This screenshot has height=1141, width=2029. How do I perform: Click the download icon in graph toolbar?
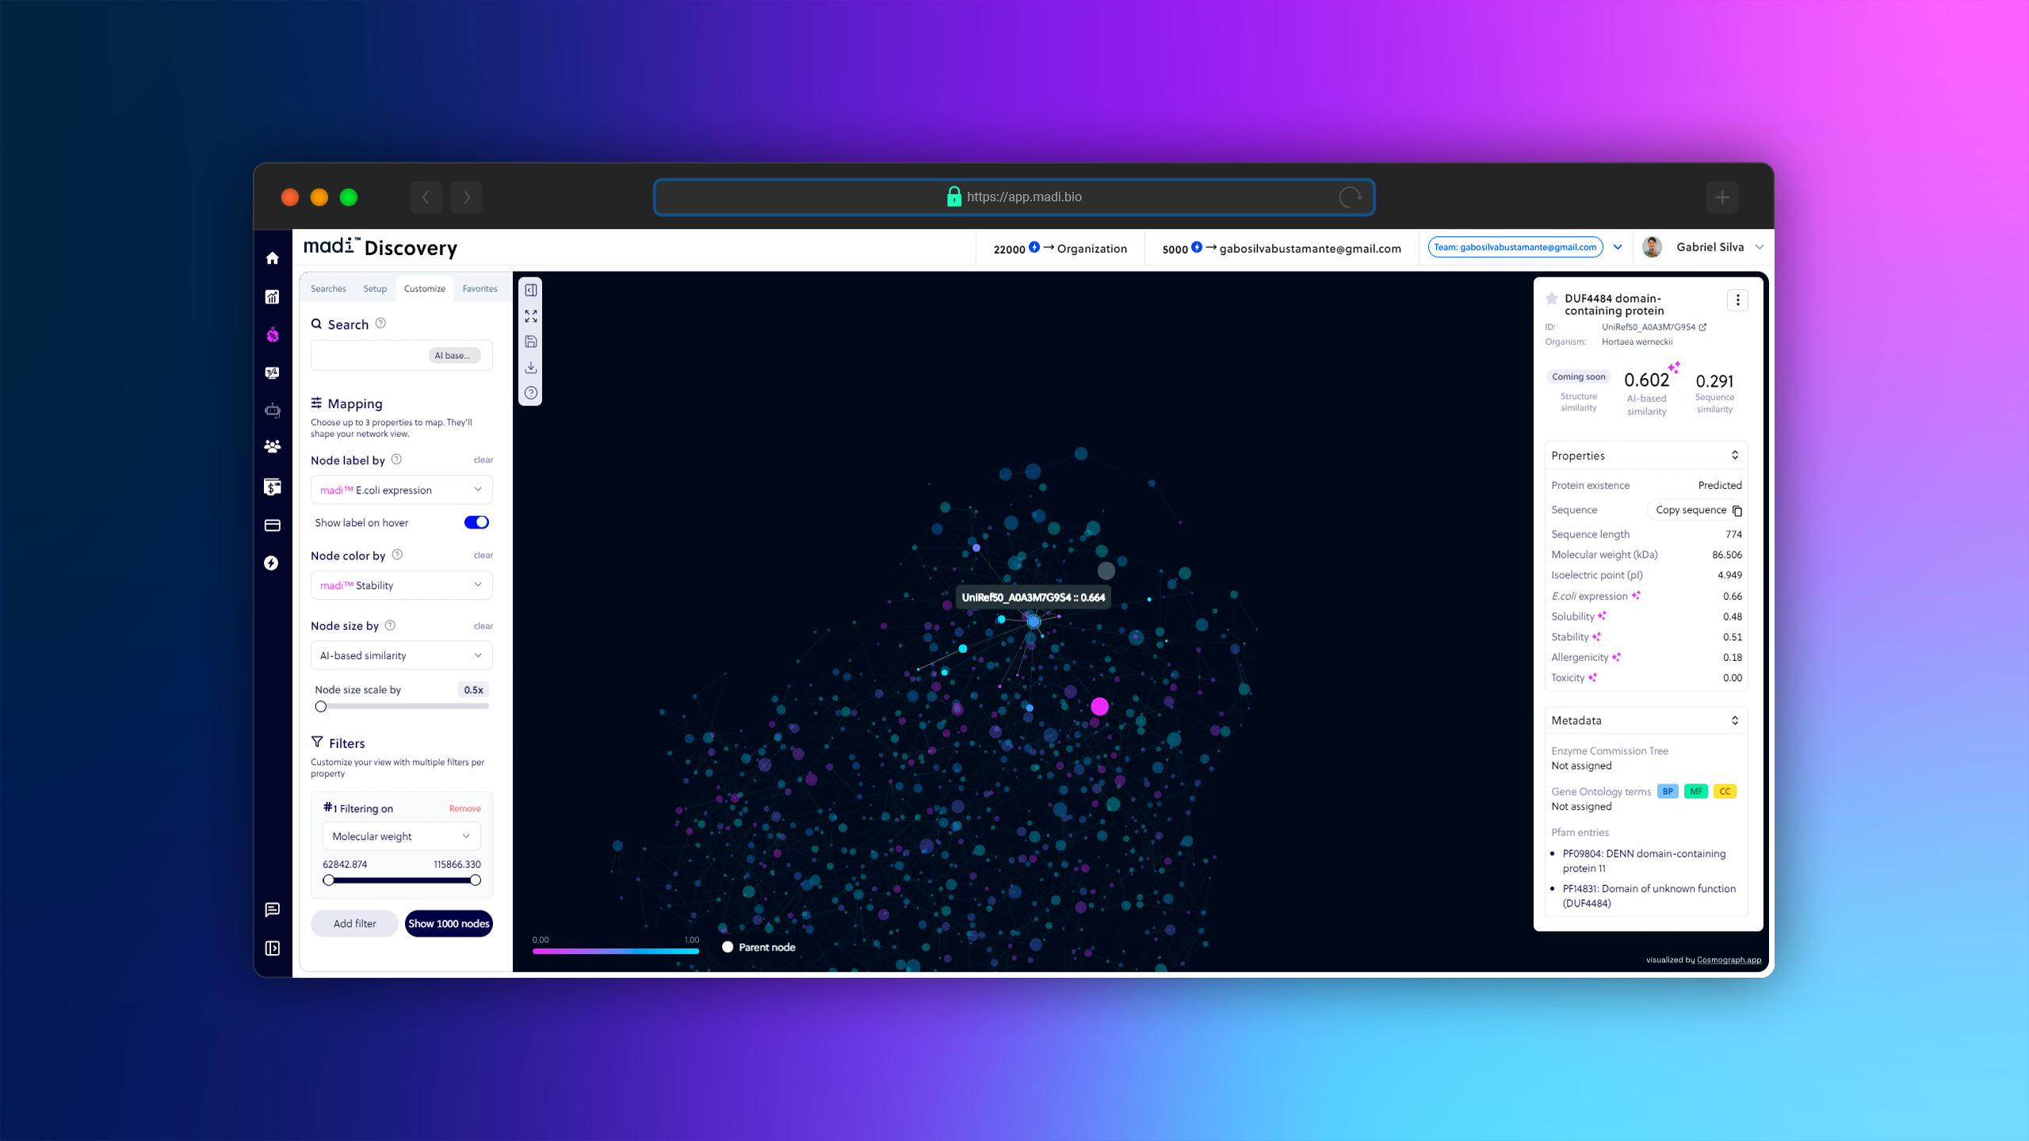[x=531, y=368]
